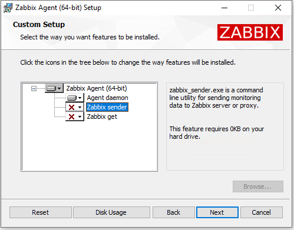The image size is (294, 230).
Task: Click the red X icon beside Zabbix get
Action: (72, 116)
